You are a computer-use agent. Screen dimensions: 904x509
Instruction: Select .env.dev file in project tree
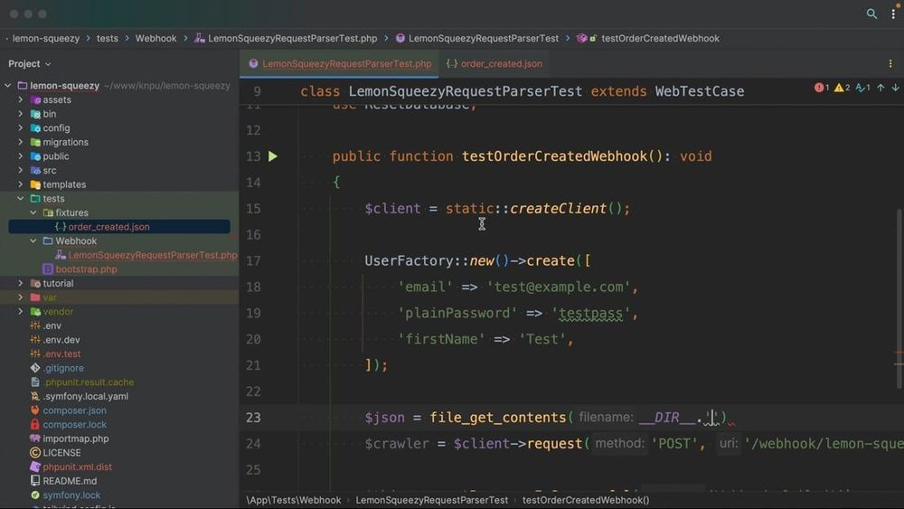click(61, 340)
